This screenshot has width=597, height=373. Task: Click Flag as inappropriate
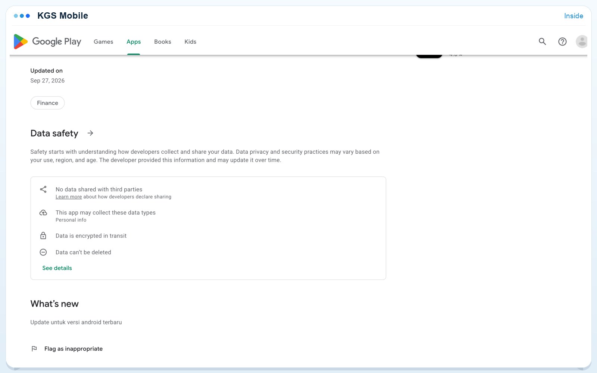pos(74,349)
